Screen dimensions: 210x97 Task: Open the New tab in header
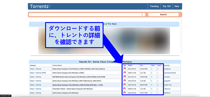[x=177, y=6]
